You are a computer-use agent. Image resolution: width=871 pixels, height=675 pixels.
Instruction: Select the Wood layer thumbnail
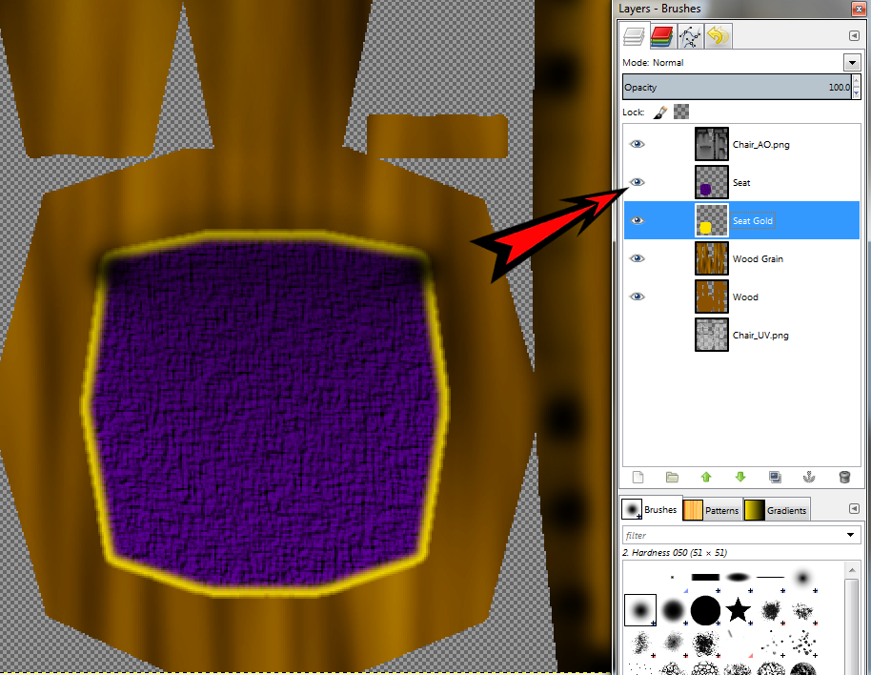point(712,297)
